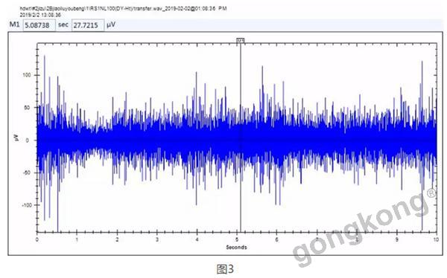447x278 pixels.
Task: Click the transfer.wav file path header text
Action: point(123,8)
